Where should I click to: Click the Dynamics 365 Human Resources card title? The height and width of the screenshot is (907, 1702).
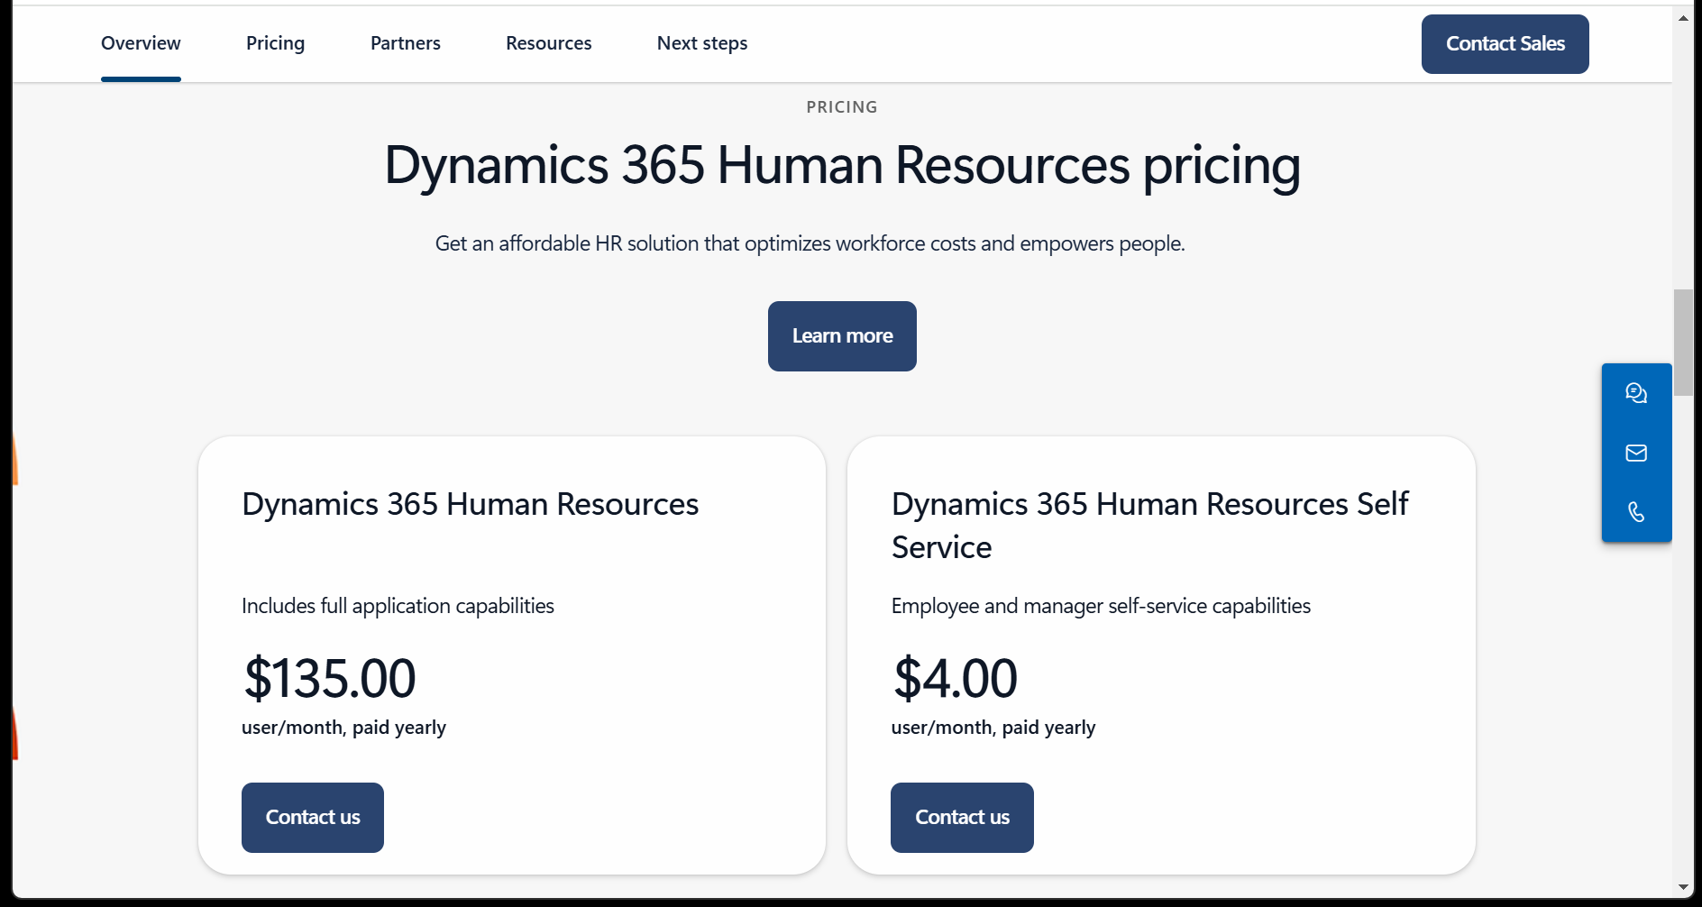(x=469, y=503)
